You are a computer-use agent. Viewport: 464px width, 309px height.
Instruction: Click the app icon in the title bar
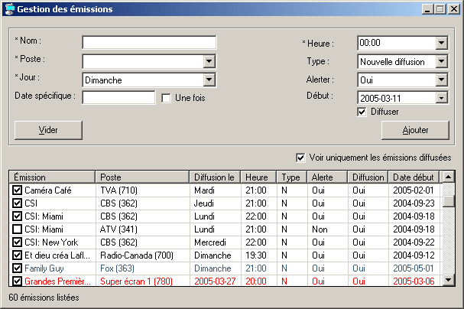[10, 9]
